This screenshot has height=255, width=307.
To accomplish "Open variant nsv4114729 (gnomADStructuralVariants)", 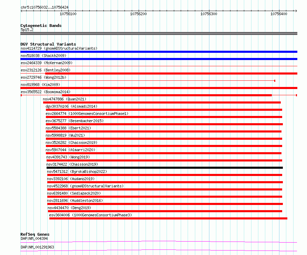I will pos(59,48).
